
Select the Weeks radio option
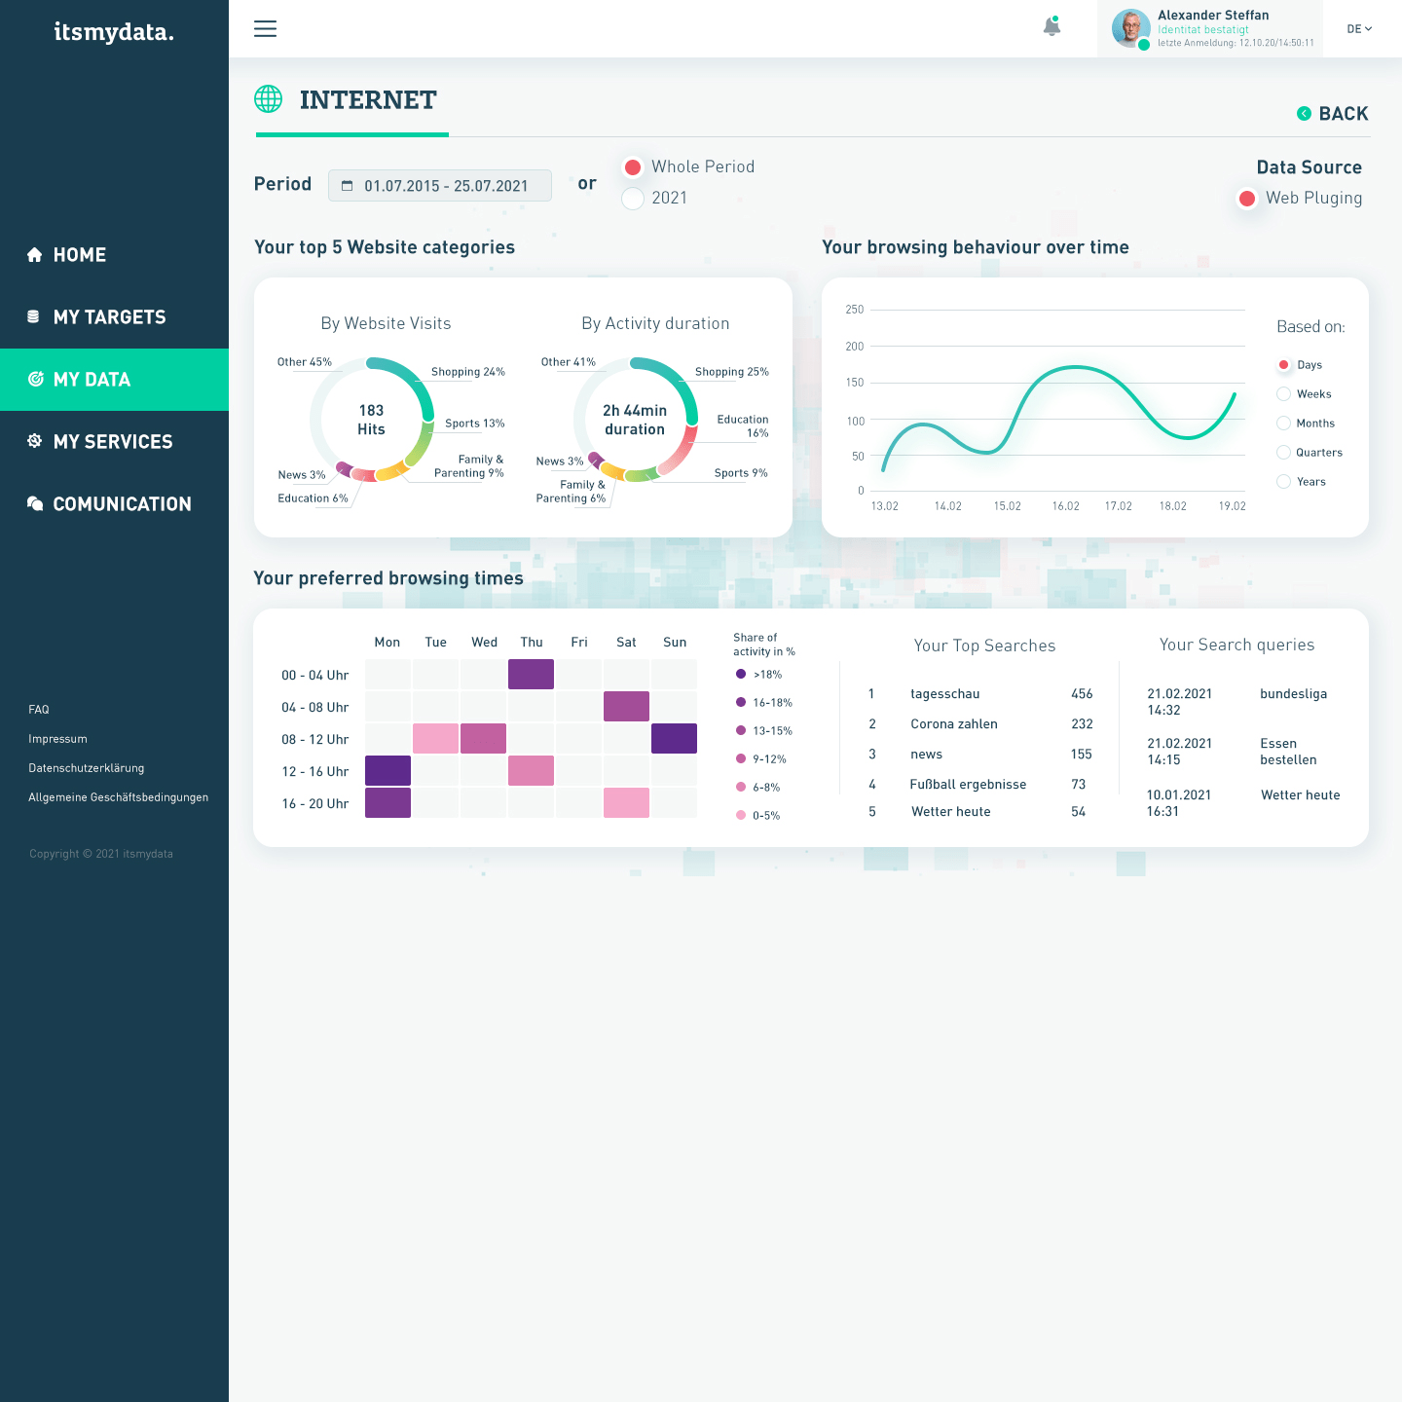pos(1283,394)
